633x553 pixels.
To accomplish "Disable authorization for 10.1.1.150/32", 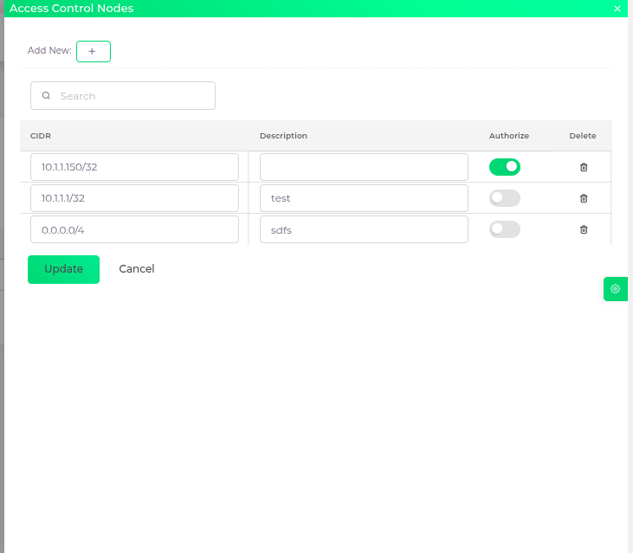I will (504, 167).
